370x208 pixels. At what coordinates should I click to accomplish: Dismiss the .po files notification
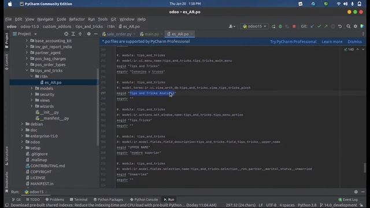click(354, 42)
